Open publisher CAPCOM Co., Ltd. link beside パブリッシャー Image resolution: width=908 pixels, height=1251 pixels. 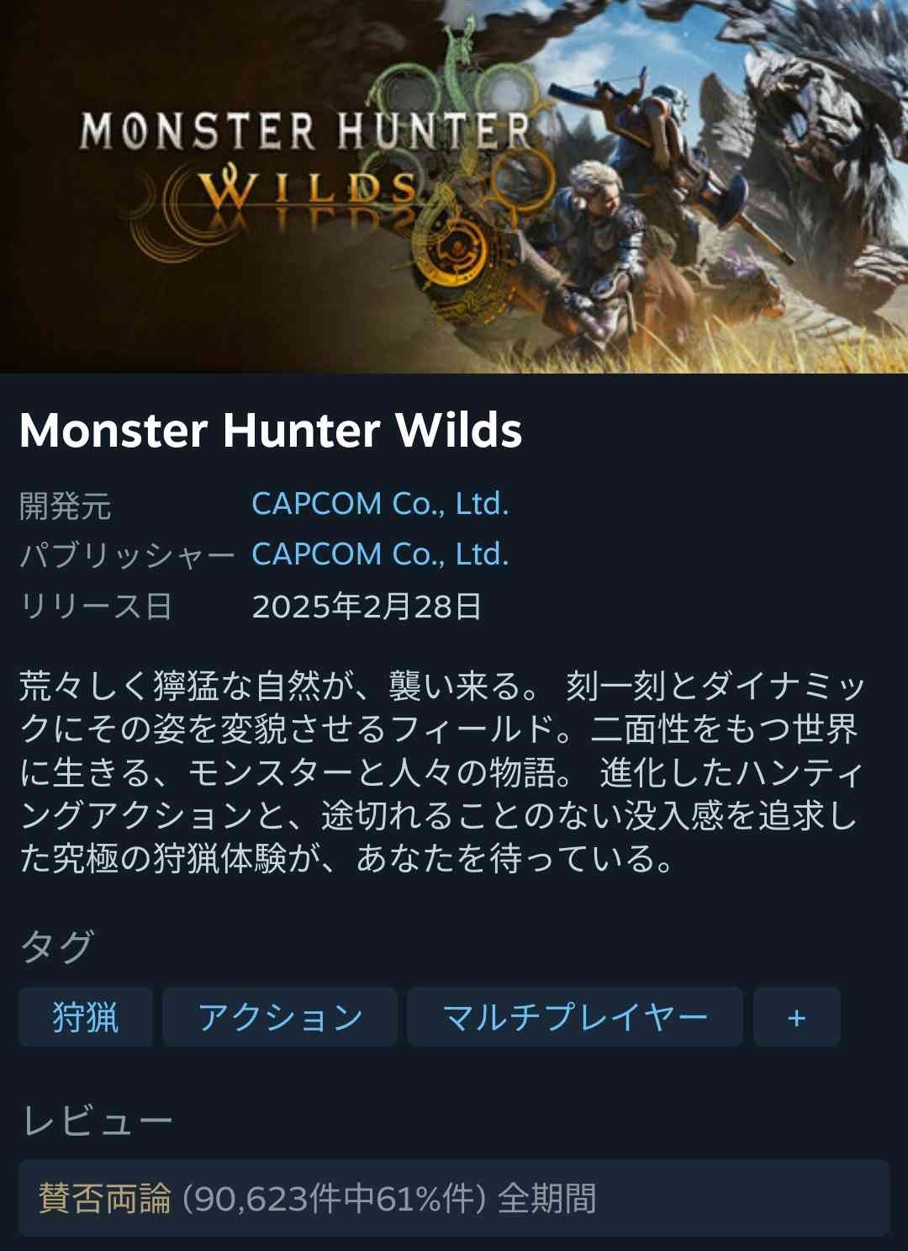coord(380,554)
